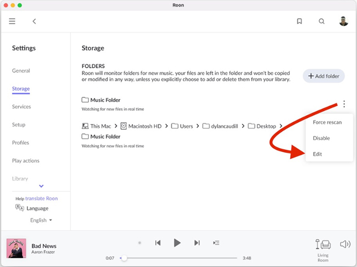Open General settings
The width and height of the screenshot is (357, 267).
click(21, 71)
